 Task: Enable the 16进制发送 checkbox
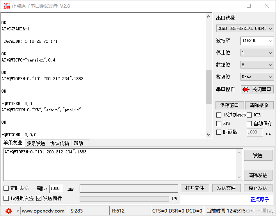6,198
